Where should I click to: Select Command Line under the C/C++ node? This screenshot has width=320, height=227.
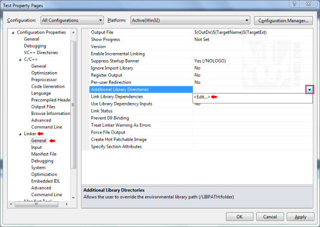tap(46, 127)
